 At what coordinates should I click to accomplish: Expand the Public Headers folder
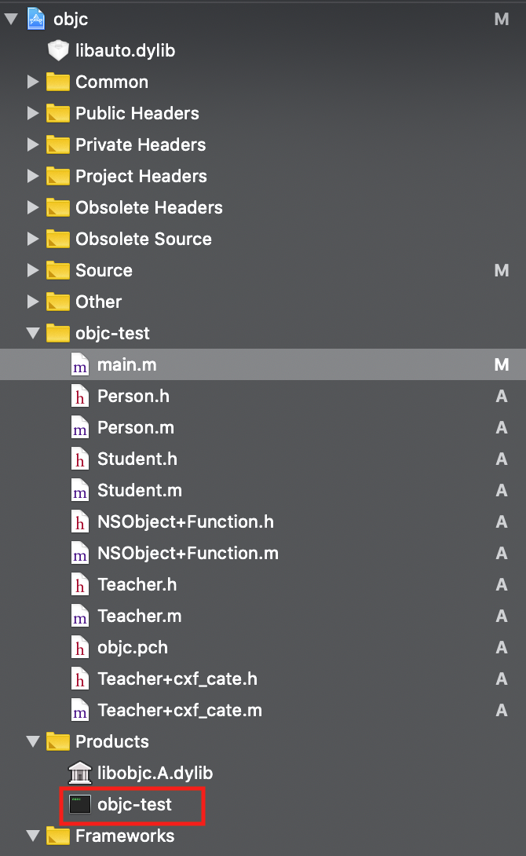[x=32, y=113]
